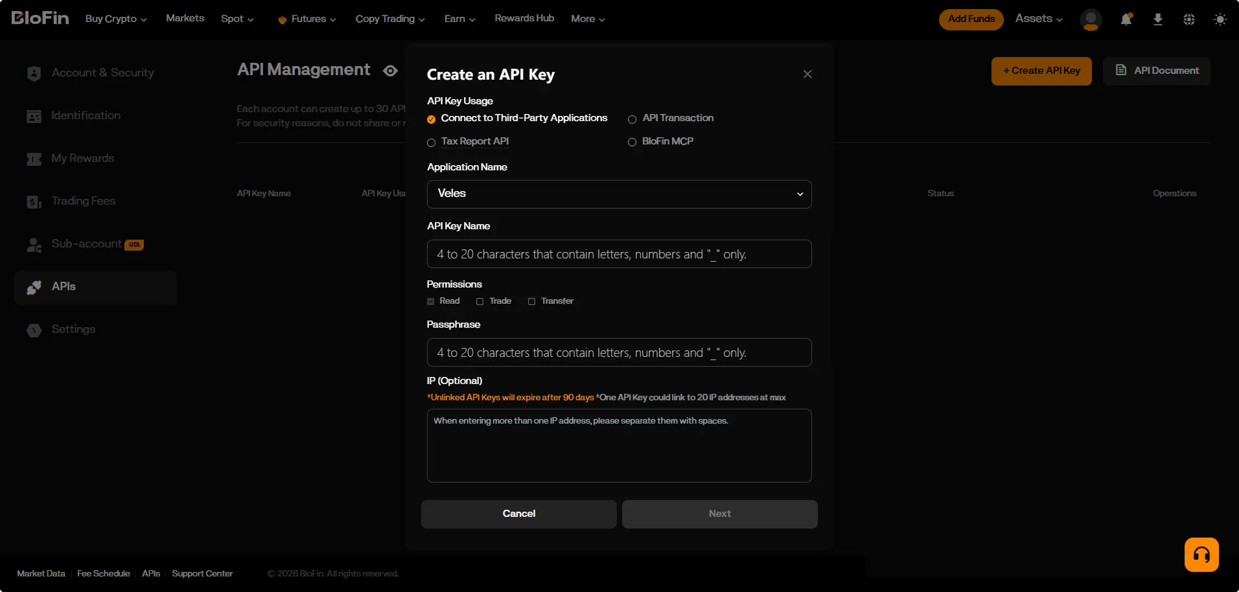Open the API Document button
The height and width of the screenshot is (592, 1239).
[1157, 71]
